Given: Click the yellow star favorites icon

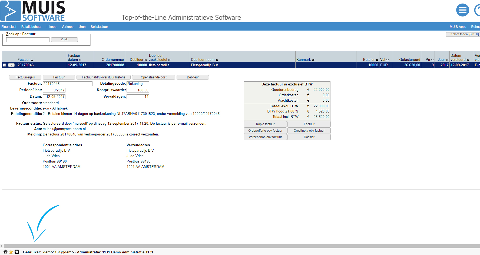Looking at the screenshot, I should click(11, 252).
